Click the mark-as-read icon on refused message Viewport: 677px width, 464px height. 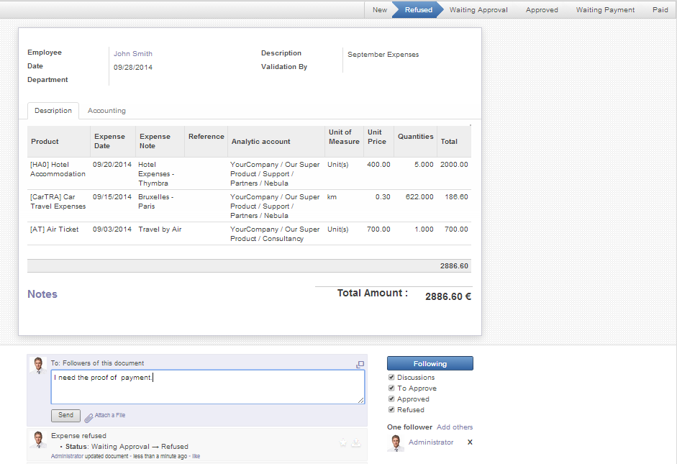[356, 442]
